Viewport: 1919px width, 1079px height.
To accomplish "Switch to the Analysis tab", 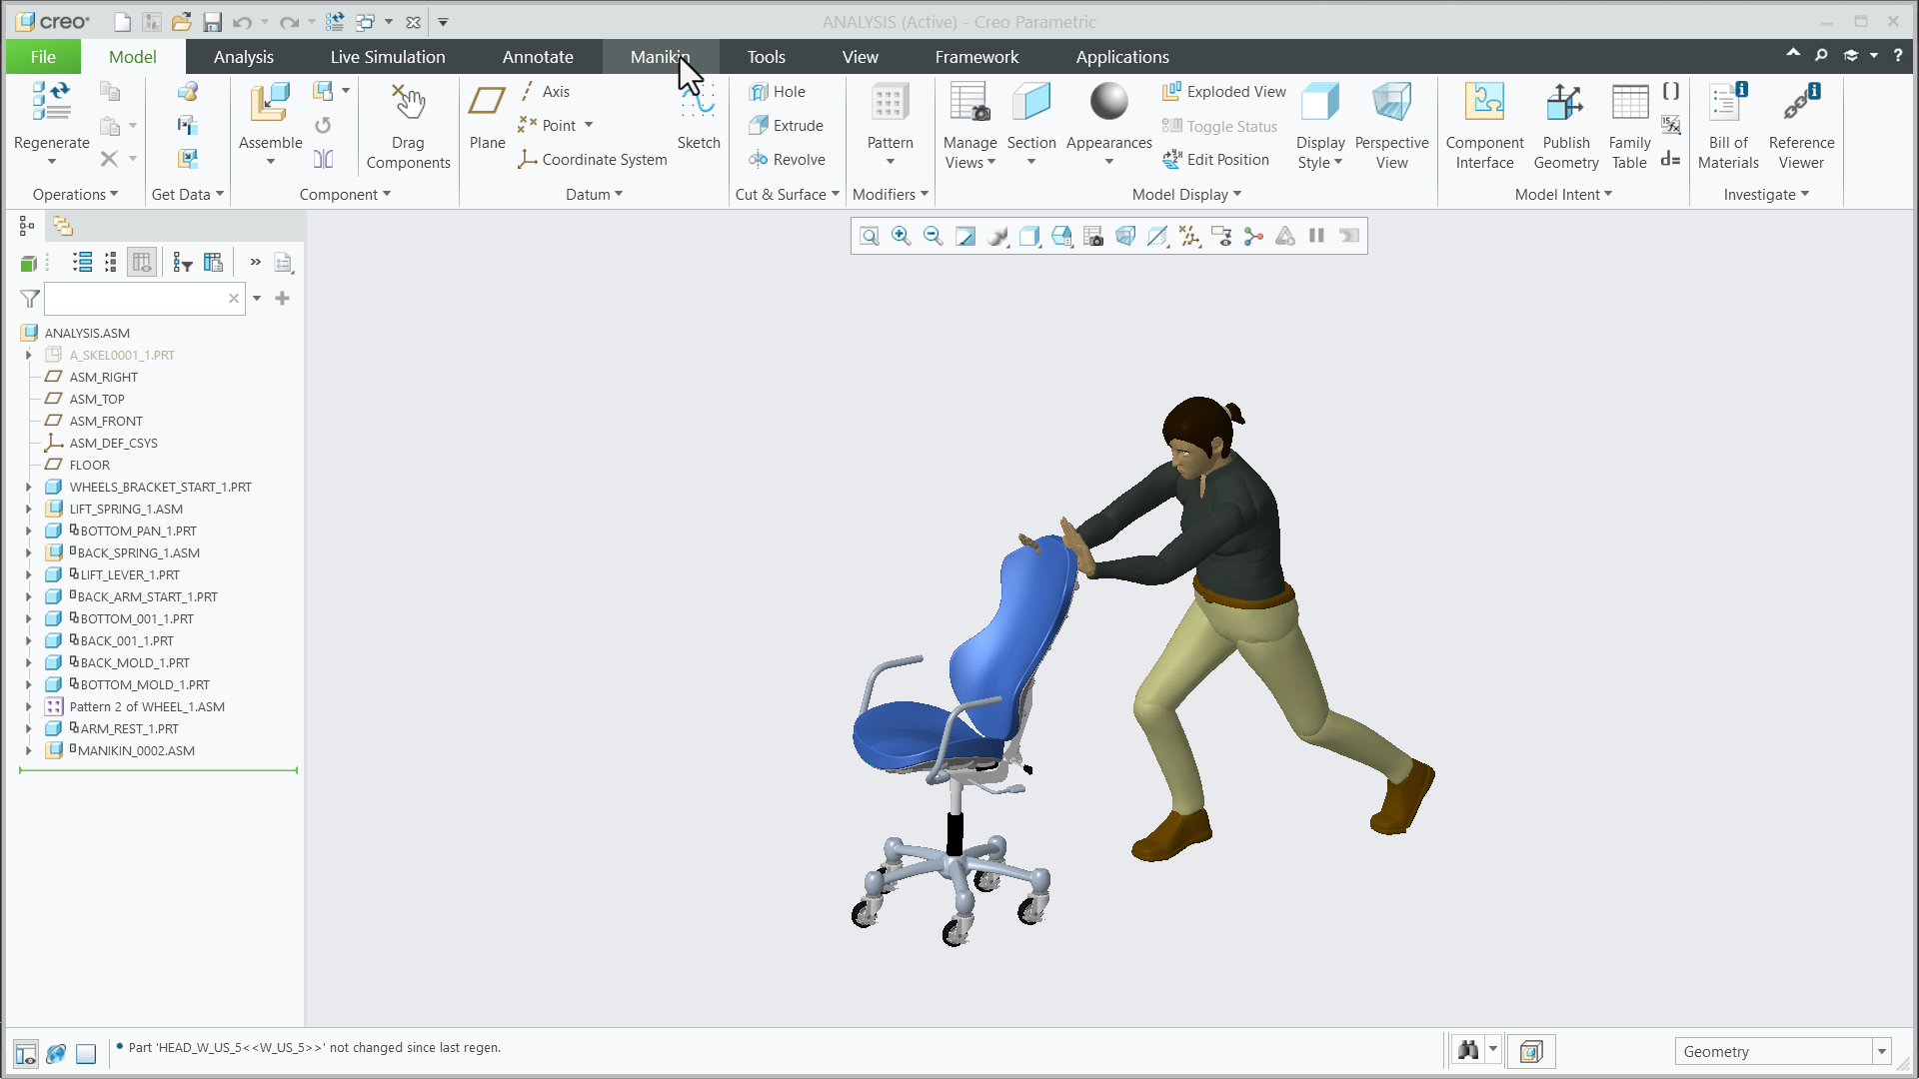I will (243, 57).
